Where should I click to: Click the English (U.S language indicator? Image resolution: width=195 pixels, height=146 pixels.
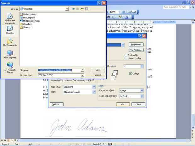point(98,144)
